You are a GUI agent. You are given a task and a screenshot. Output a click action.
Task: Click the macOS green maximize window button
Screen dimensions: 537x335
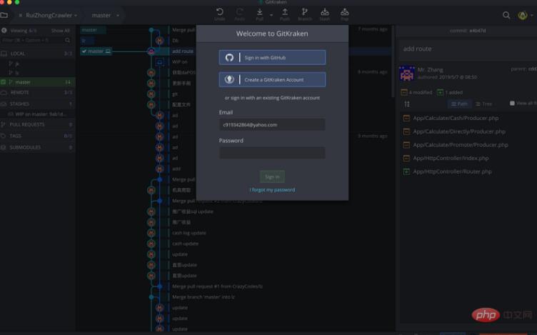click(17, 2)
